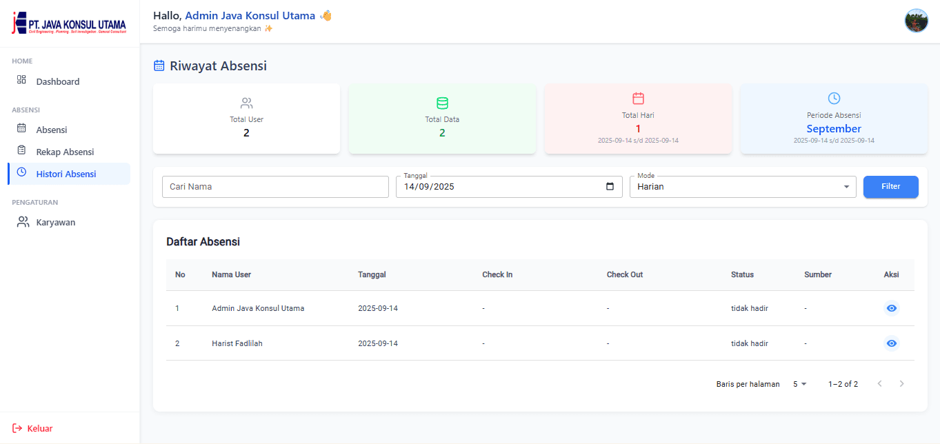Go to previous page arrow
940x444 pixels.
879,383
